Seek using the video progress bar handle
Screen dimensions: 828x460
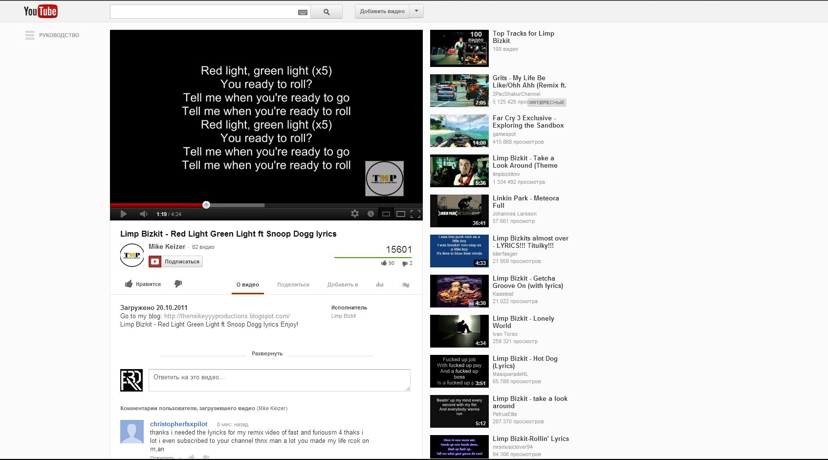pos(206,205)
